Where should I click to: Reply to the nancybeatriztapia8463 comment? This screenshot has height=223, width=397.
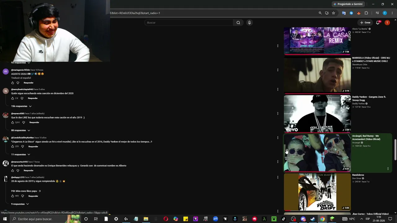(x=33, y=98)
